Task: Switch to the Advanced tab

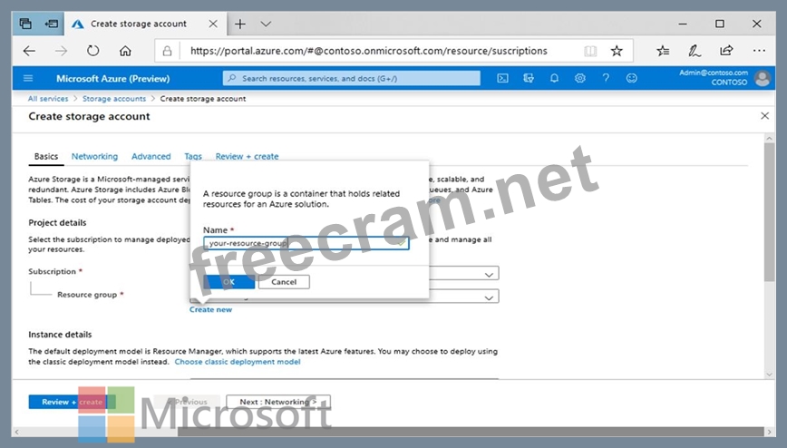Action: click(151, 156)
